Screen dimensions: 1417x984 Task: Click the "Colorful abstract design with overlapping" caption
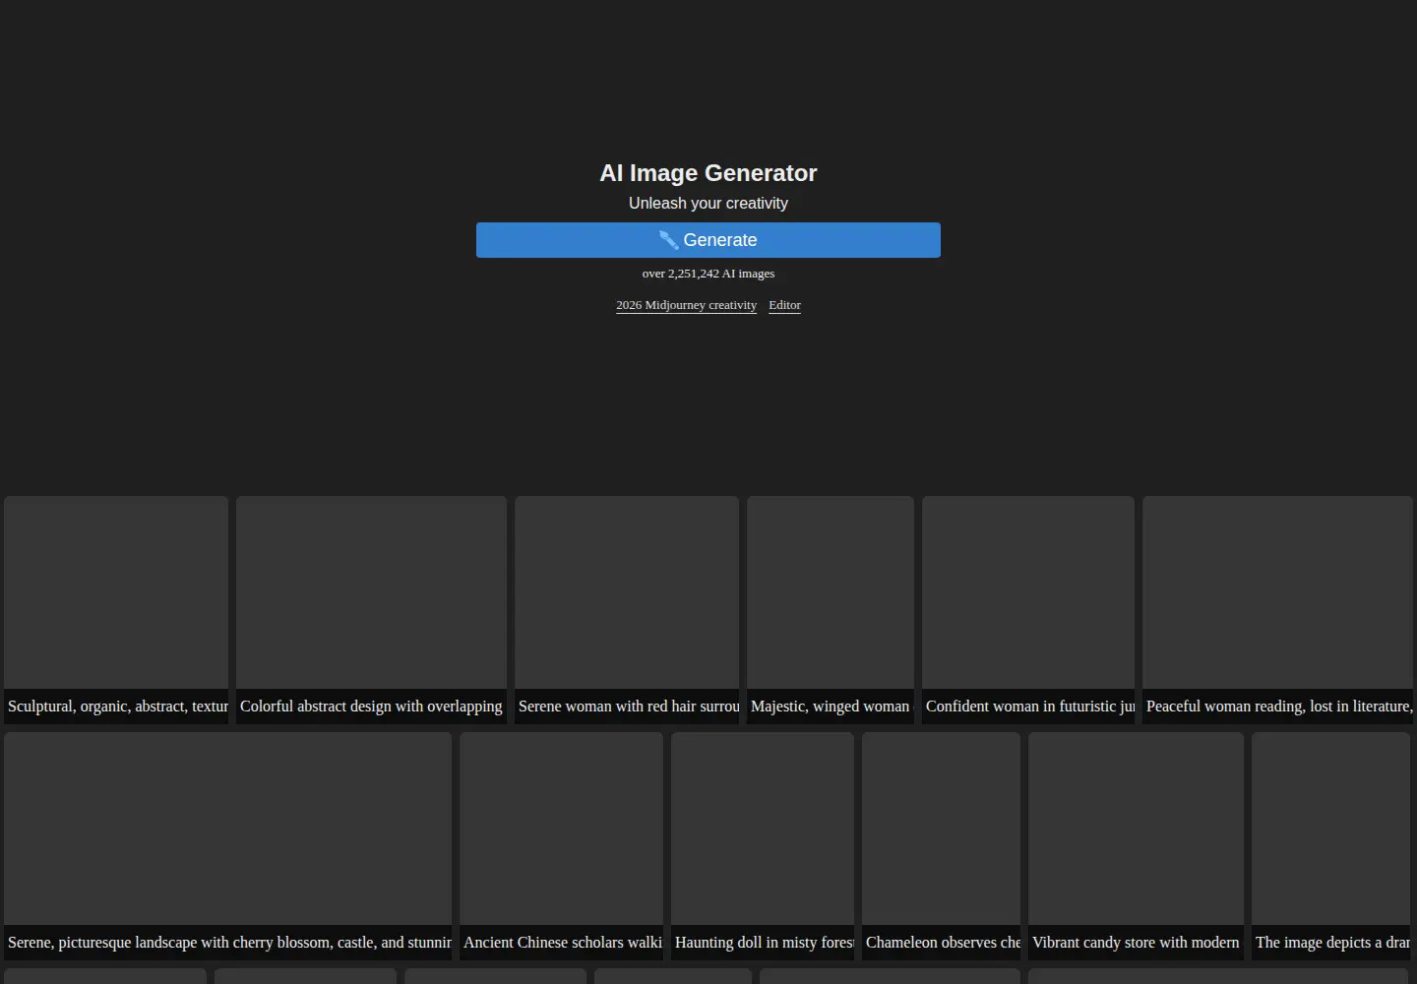pos(371,707)
